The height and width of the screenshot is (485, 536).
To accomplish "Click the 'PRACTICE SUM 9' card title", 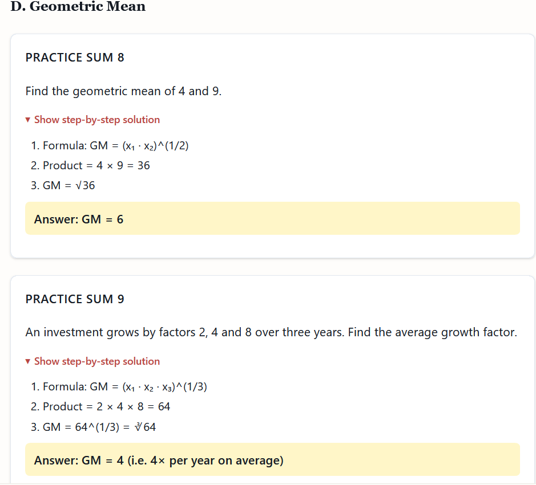I will pos(75,299).
